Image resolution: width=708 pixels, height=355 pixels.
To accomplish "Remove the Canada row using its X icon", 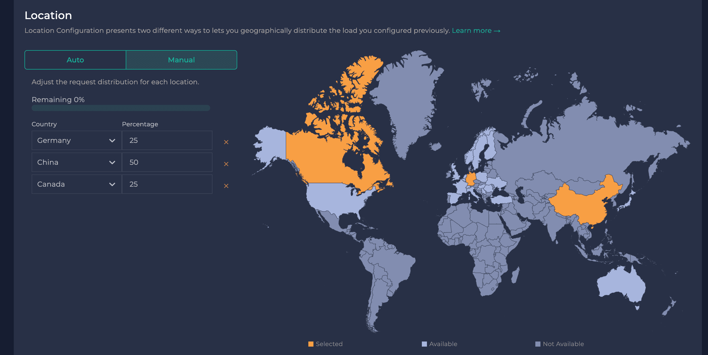I will (x=226, y=186).
